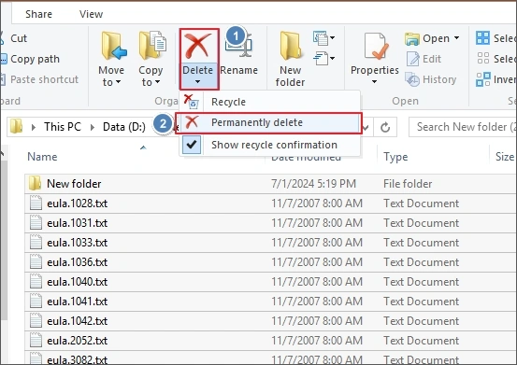Expand the chevron after This PC
The height and width of the screenshot is (365, 517).
point(93,127)
